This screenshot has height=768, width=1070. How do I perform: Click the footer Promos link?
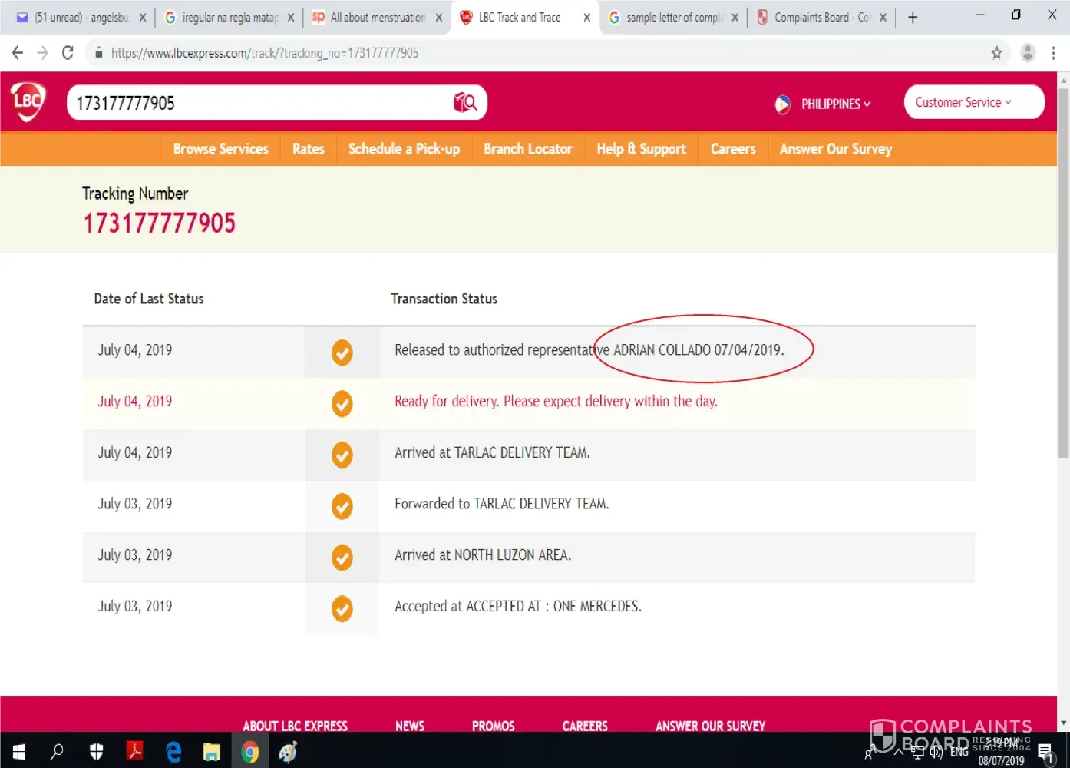tap(493, 726)
